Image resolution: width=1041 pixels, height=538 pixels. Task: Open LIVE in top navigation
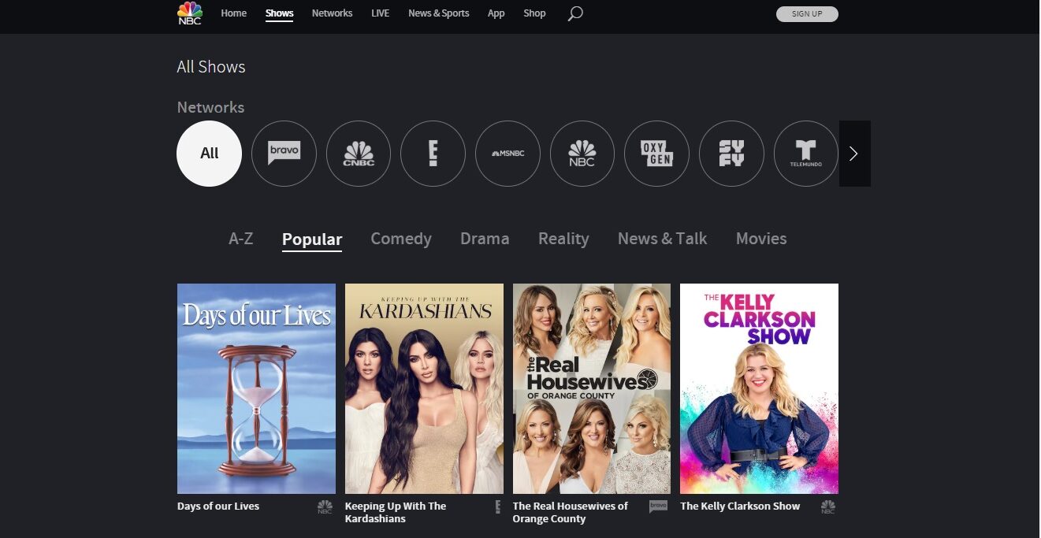(380, 13)
